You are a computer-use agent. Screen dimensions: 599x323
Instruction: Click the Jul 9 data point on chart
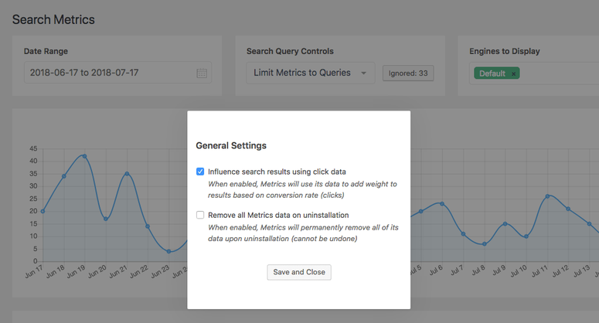click(505, 224)
